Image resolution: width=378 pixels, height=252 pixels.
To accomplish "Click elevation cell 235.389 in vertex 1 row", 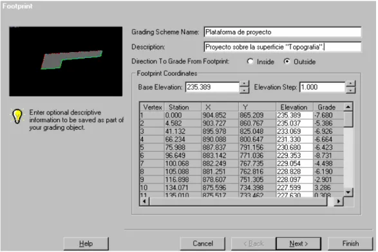I will pos(294,115).
